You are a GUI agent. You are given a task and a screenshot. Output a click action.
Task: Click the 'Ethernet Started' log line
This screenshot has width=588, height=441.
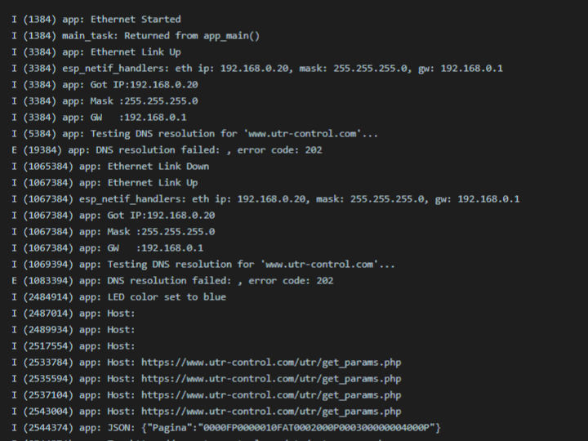(x=96, y=20)
